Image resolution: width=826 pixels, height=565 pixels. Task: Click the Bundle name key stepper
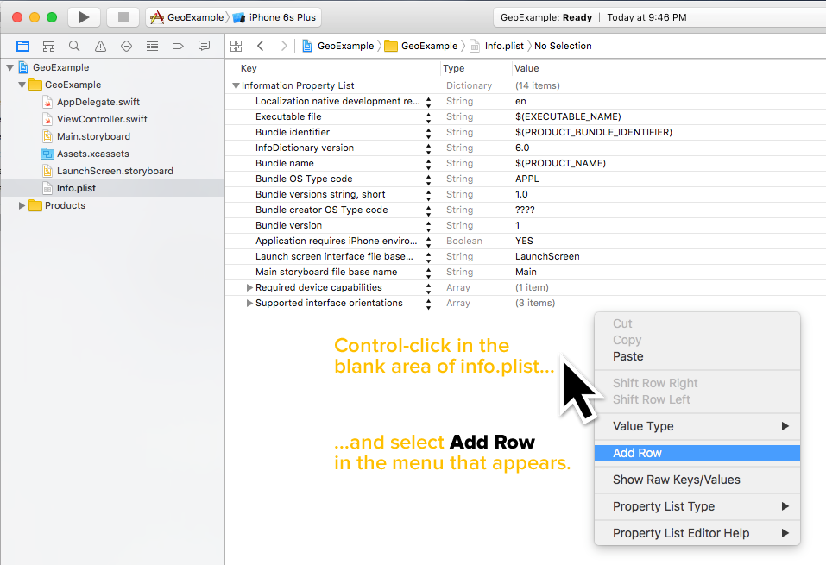(x=429, y=164)
